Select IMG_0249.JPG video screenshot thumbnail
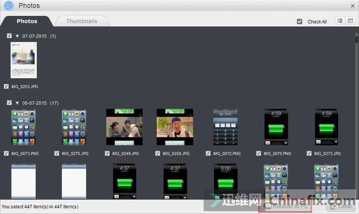The image size is (359, 214). (125, 127)
